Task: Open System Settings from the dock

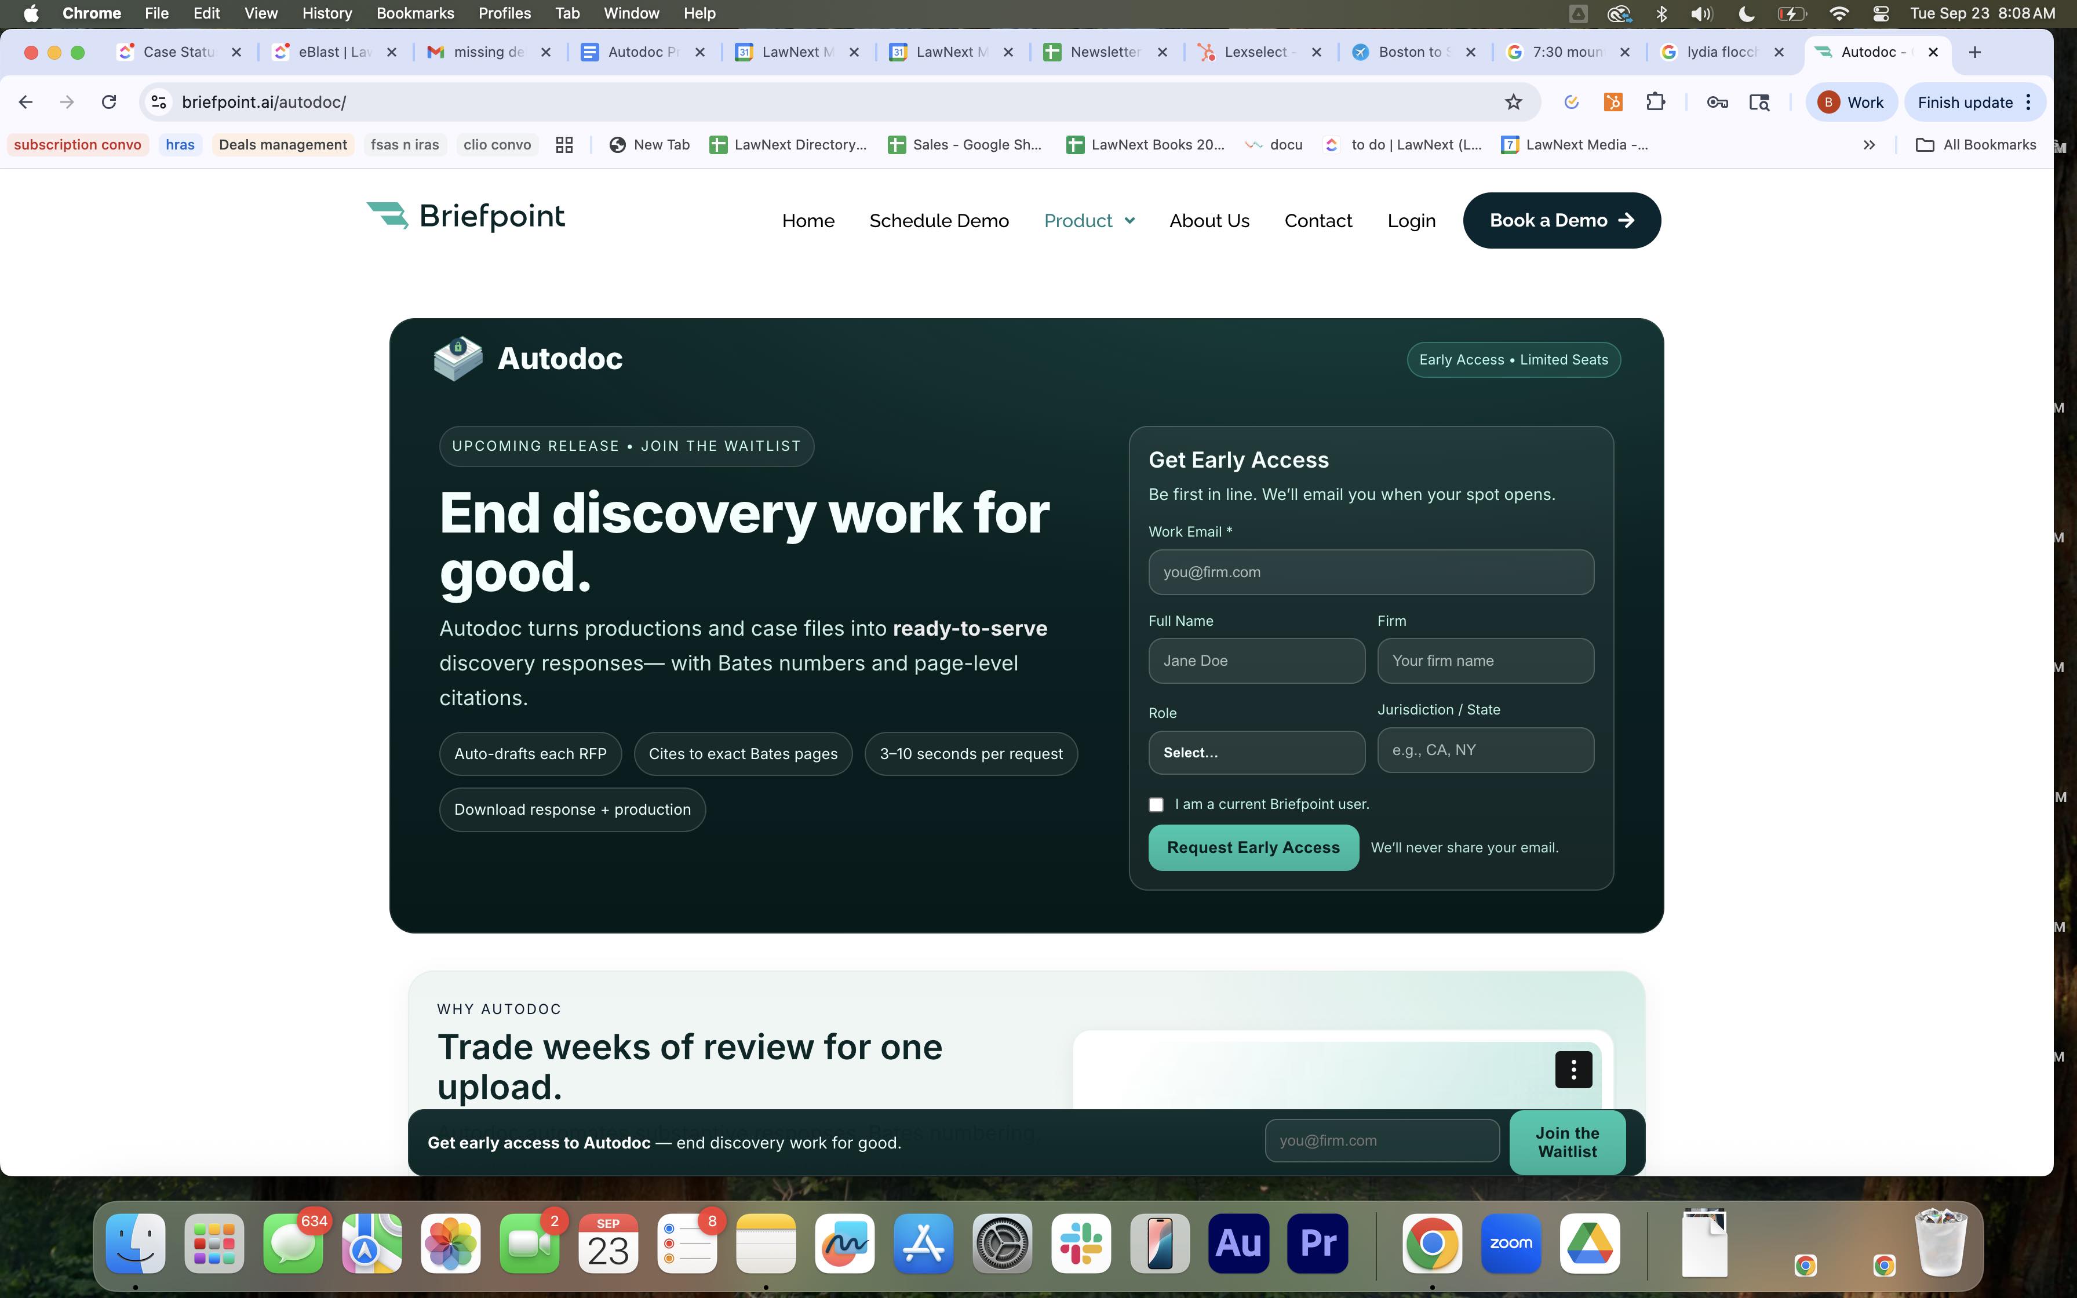Action: click(1003, 1243)
